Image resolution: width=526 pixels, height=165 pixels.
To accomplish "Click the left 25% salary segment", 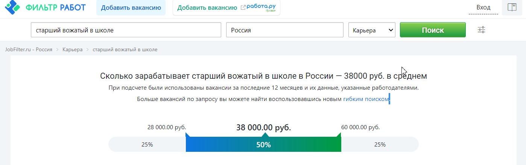I will pos(147,145).
